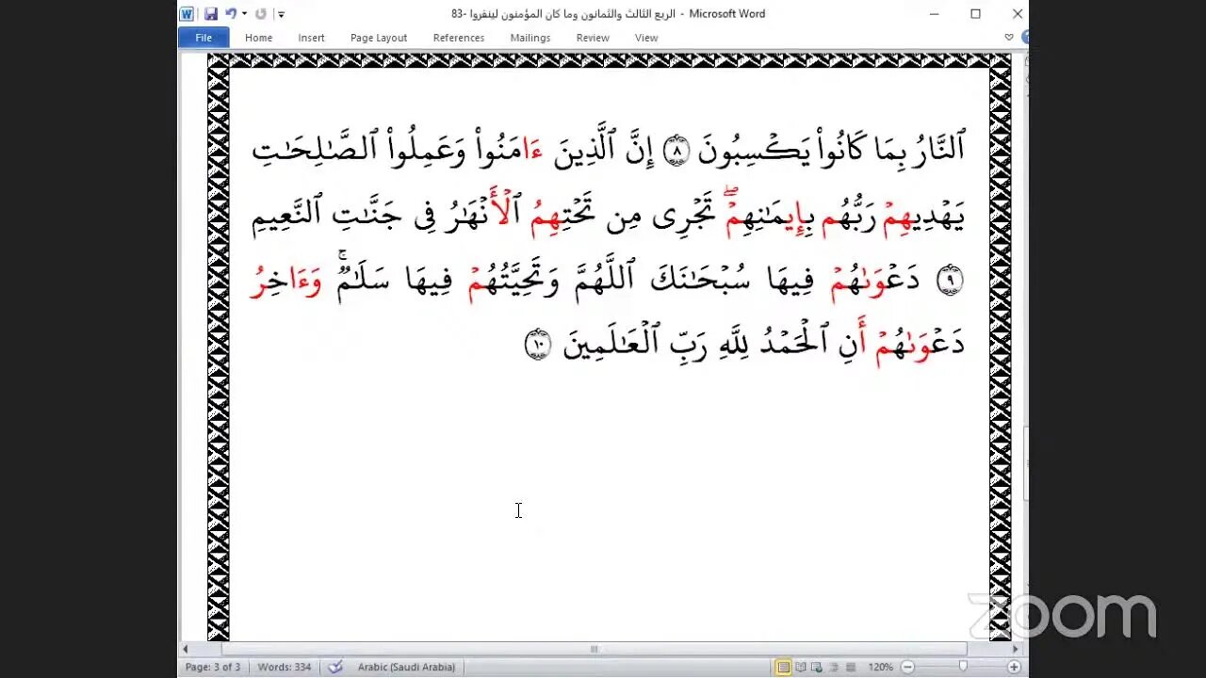Open the View ribbon tab
The height and width of the screenshot is (678, 1206).
(x=646, y=38)
